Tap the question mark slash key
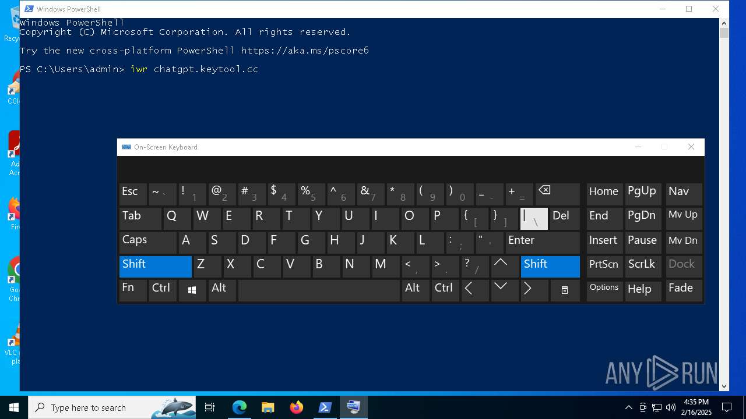The height and width of the screenshot is (419, 746). 474,266
